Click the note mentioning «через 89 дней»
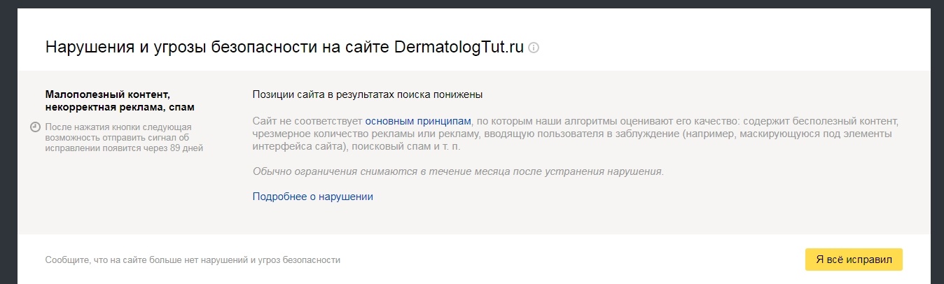The width and height of the screenshot is (944, 284). [124, 138]
